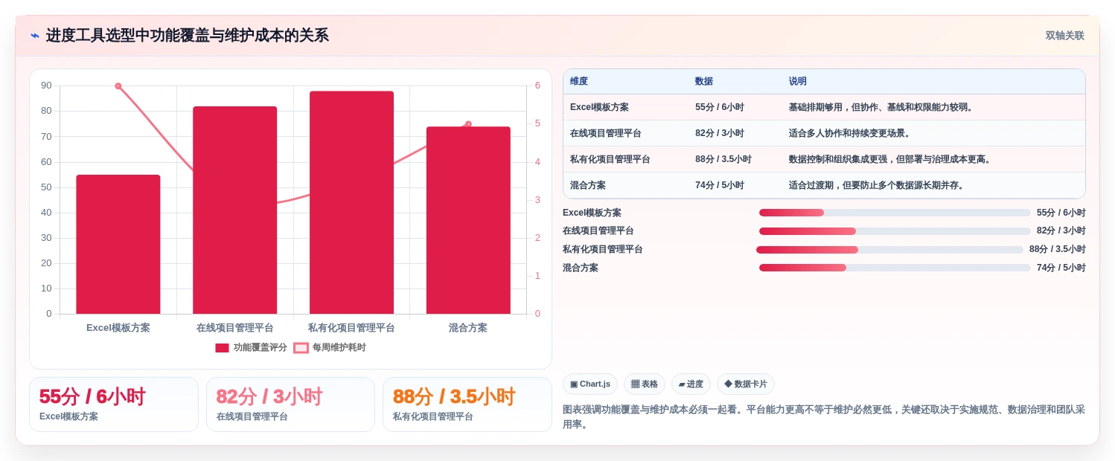This screenshot has width=1115, height=461.
Task: Click the 数据 column header
Action: click(704, 81)
